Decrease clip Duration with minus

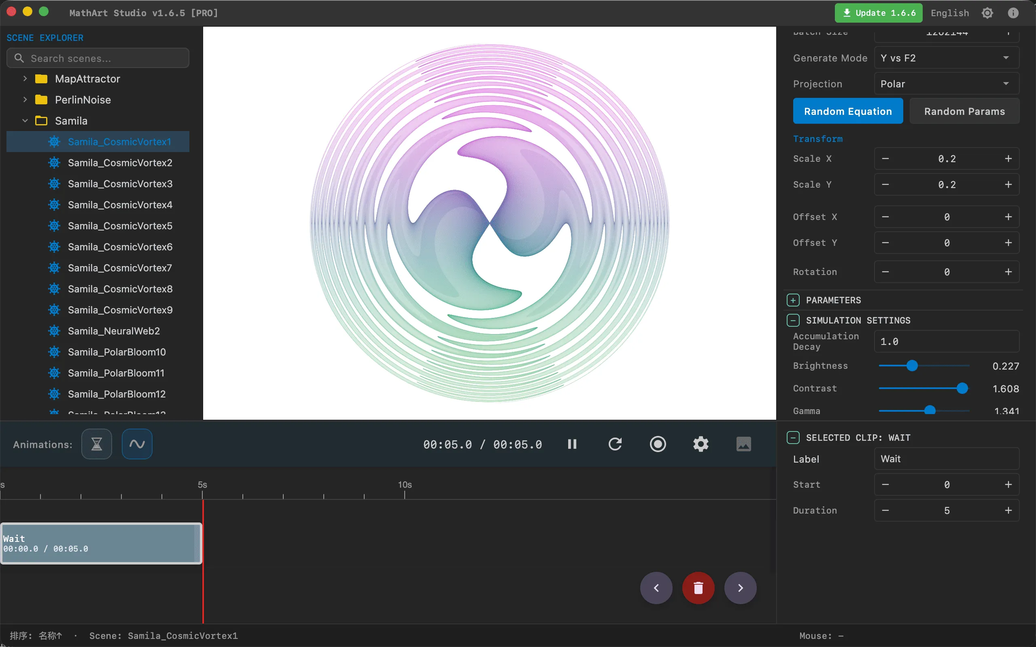pos(885,510)
